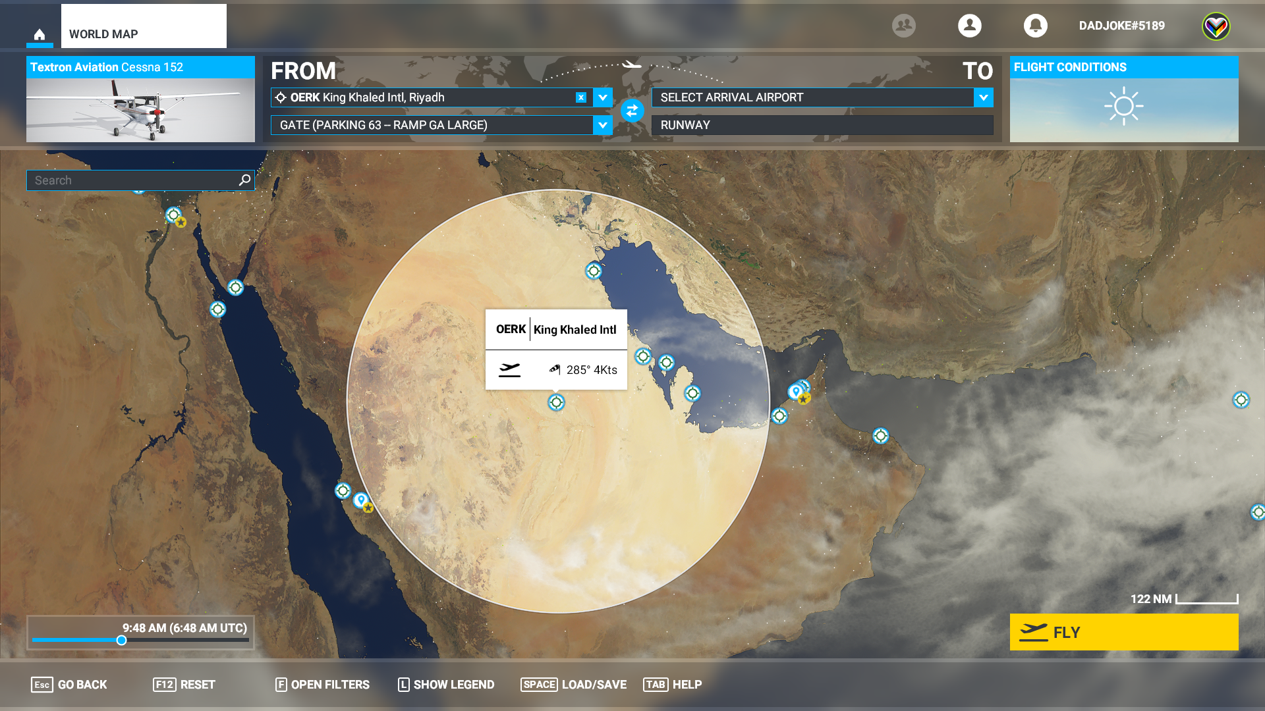Screen dimensions: 1265x711
Task: Click SELECT ARRIVAL AIRPORT field
Action: (x=812, y=97)
